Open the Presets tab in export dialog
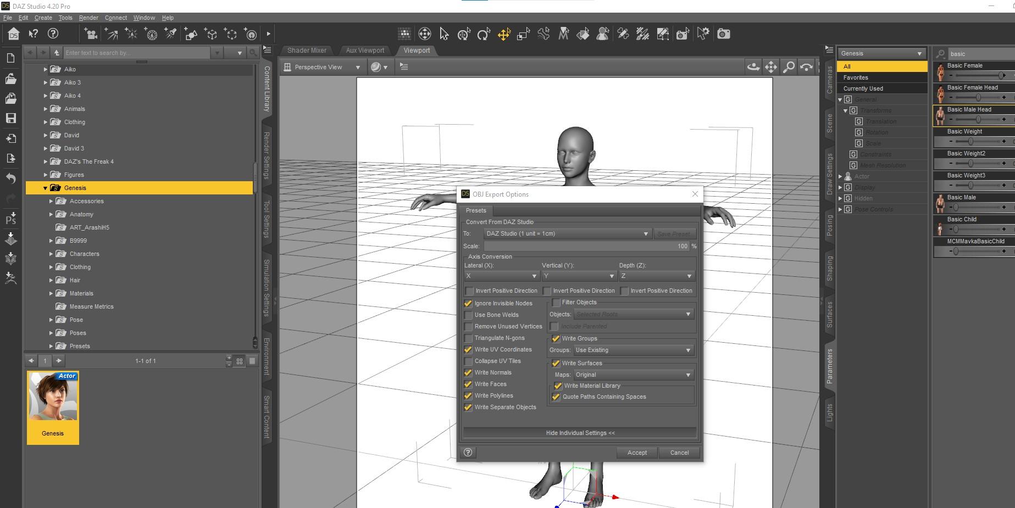Screen dimensions: 1015x508 (476, 211)
